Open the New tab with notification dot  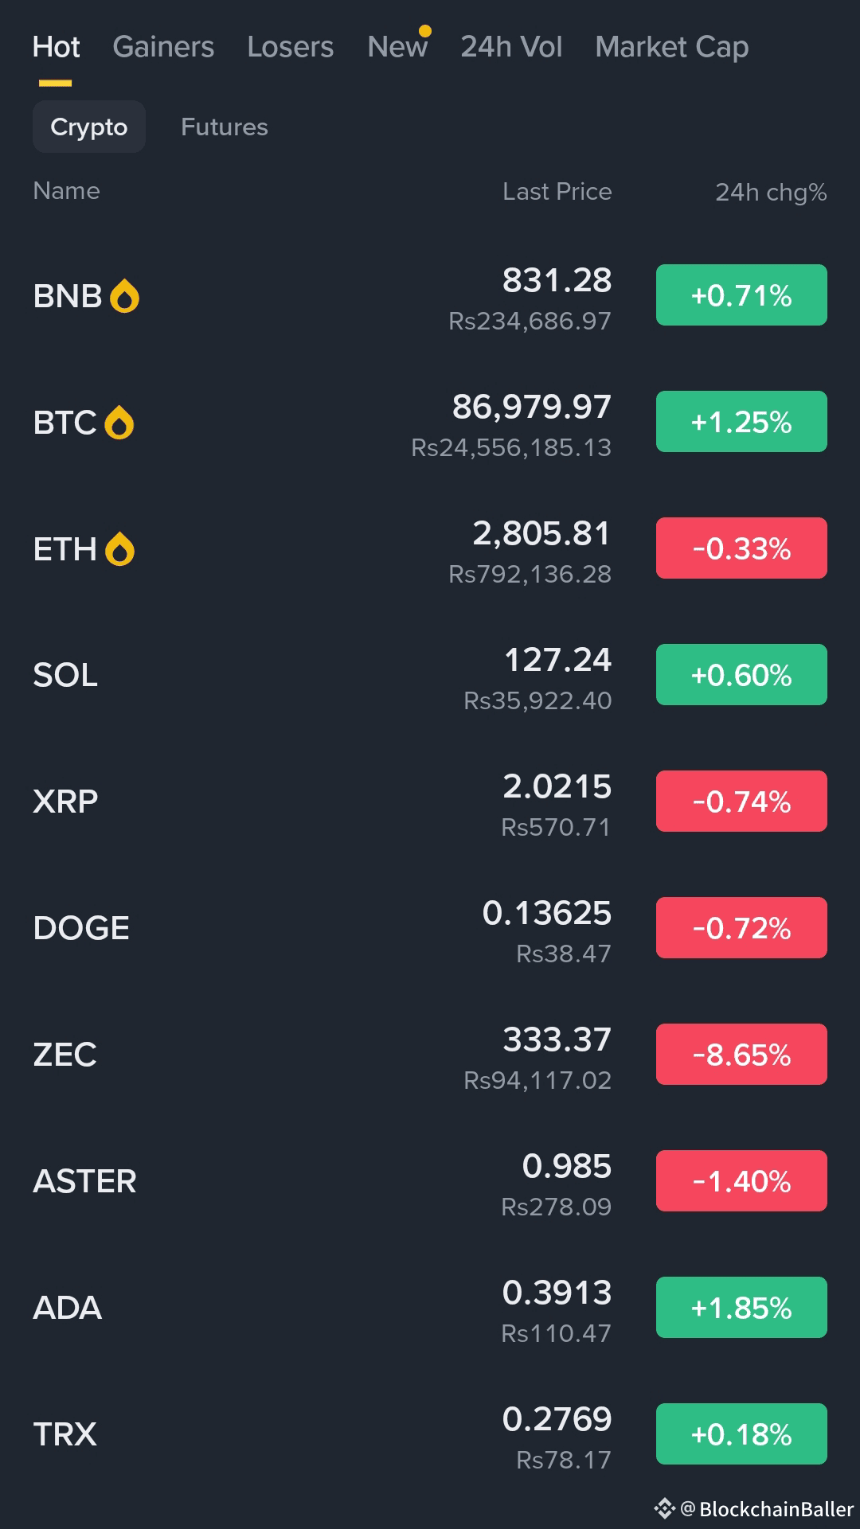click(x=397, y=47)
